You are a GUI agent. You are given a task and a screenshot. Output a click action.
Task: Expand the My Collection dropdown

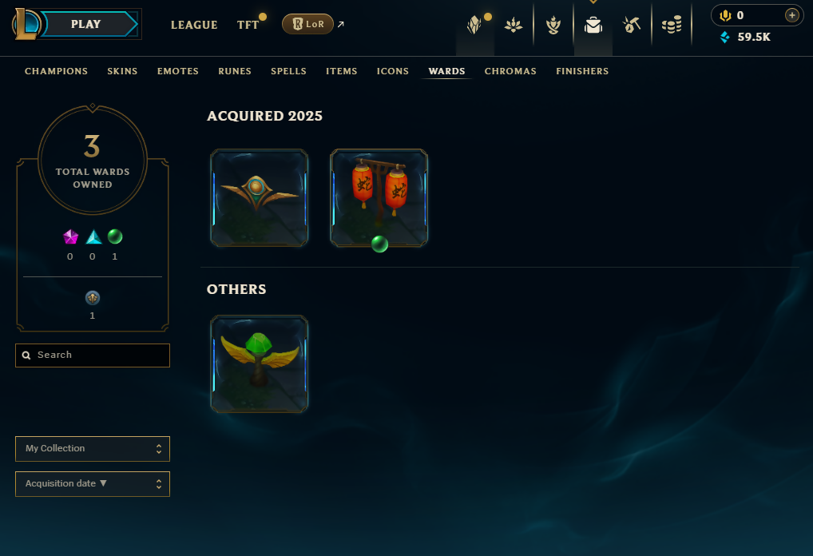[93, 449]
